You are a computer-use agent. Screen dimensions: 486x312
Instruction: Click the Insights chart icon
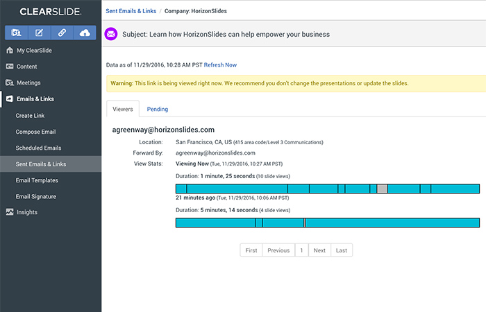click(x=10, y=212)
